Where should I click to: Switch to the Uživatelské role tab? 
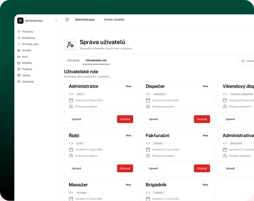click(96, 60)
